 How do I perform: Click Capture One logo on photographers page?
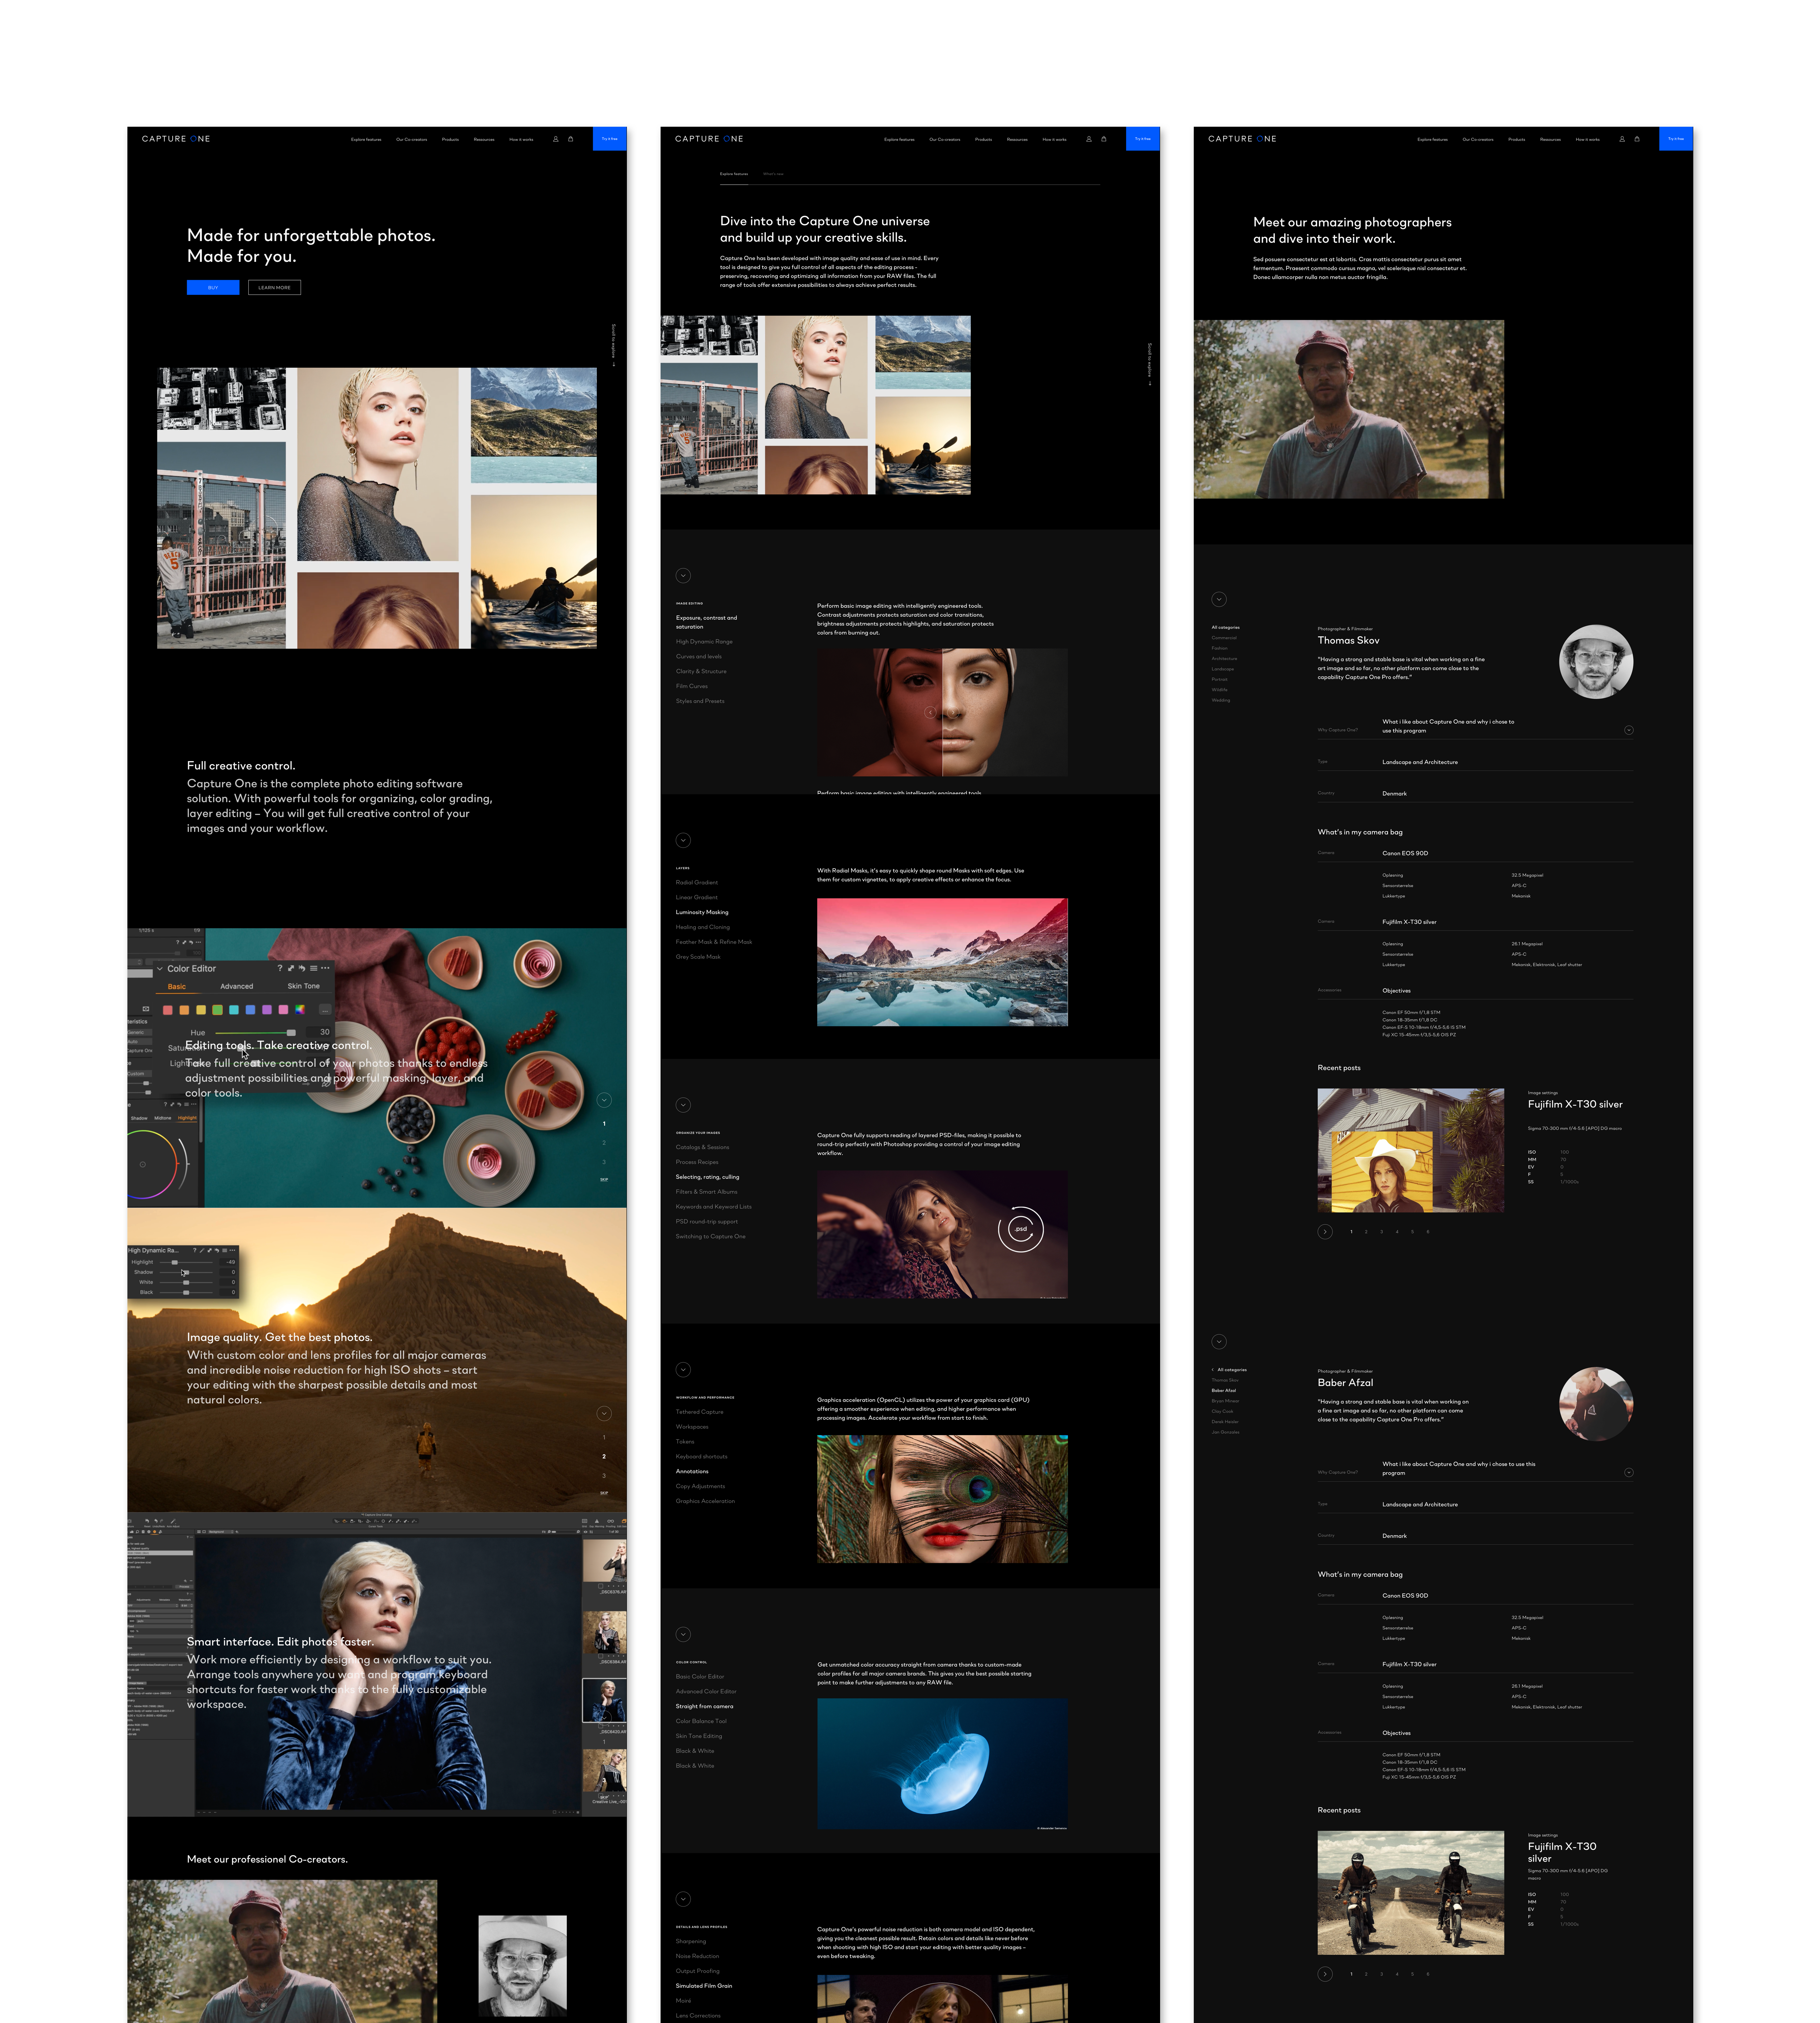[x=1242, y=139]
